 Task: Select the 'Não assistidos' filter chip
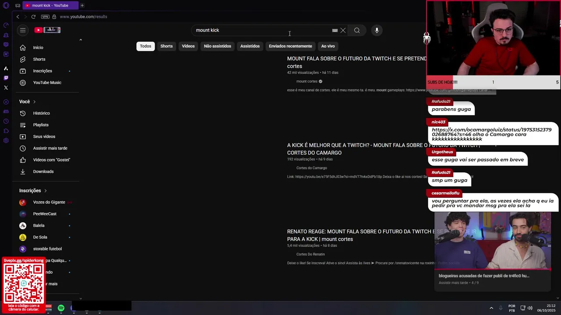click(x=217, y=46)
